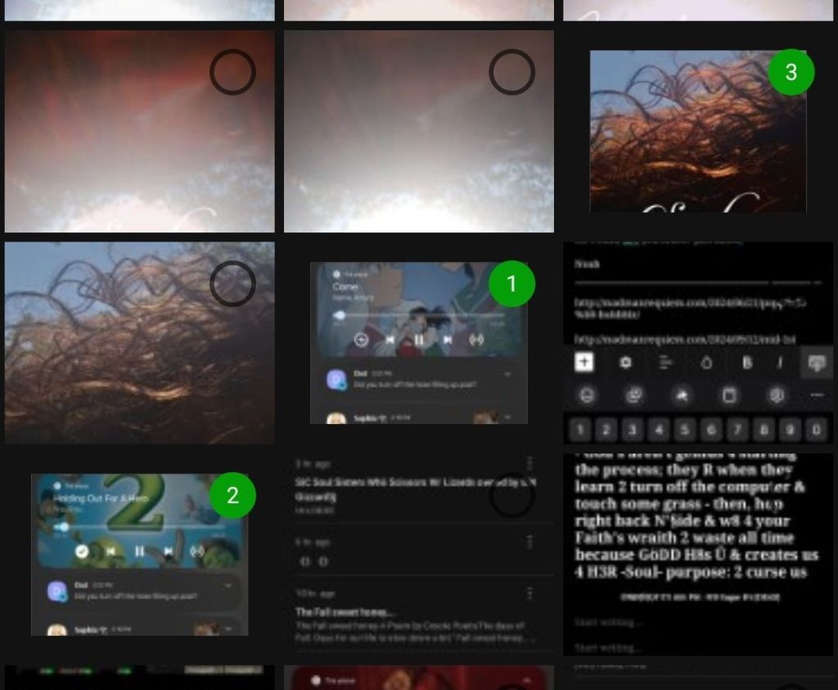This screenshot has width=838, height=690.
Task: Click next track icon in 'Holding Out For A Hero' player
Action: coord(168,551)
